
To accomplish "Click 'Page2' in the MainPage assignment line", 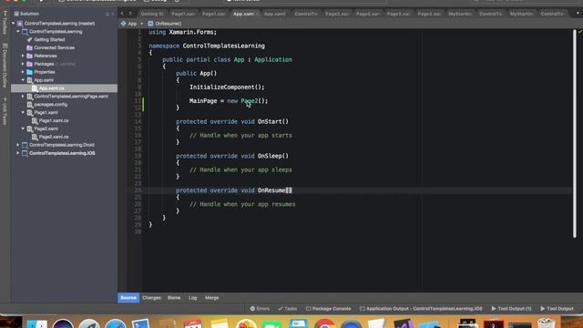I will (x=249, y=101).
